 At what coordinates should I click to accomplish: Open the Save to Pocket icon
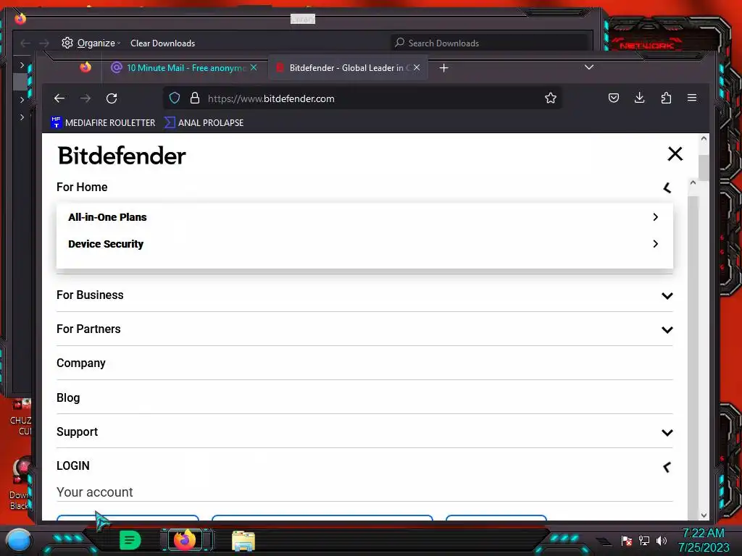[x=614, y=98]
